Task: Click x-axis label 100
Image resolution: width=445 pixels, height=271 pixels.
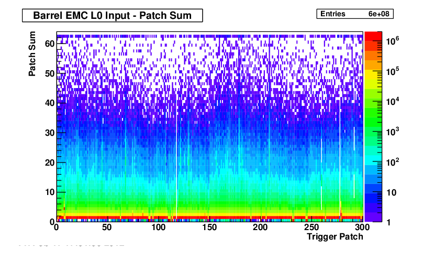Action: click(158, 227)
